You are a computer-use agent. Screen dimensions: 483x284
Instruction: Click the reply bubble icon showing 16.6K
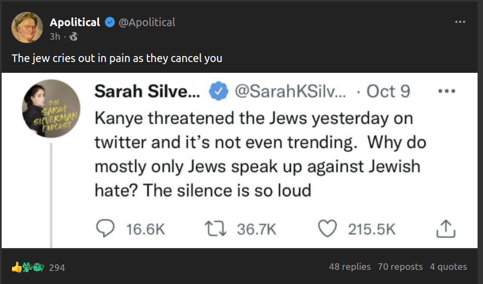(x=104, y=229)
